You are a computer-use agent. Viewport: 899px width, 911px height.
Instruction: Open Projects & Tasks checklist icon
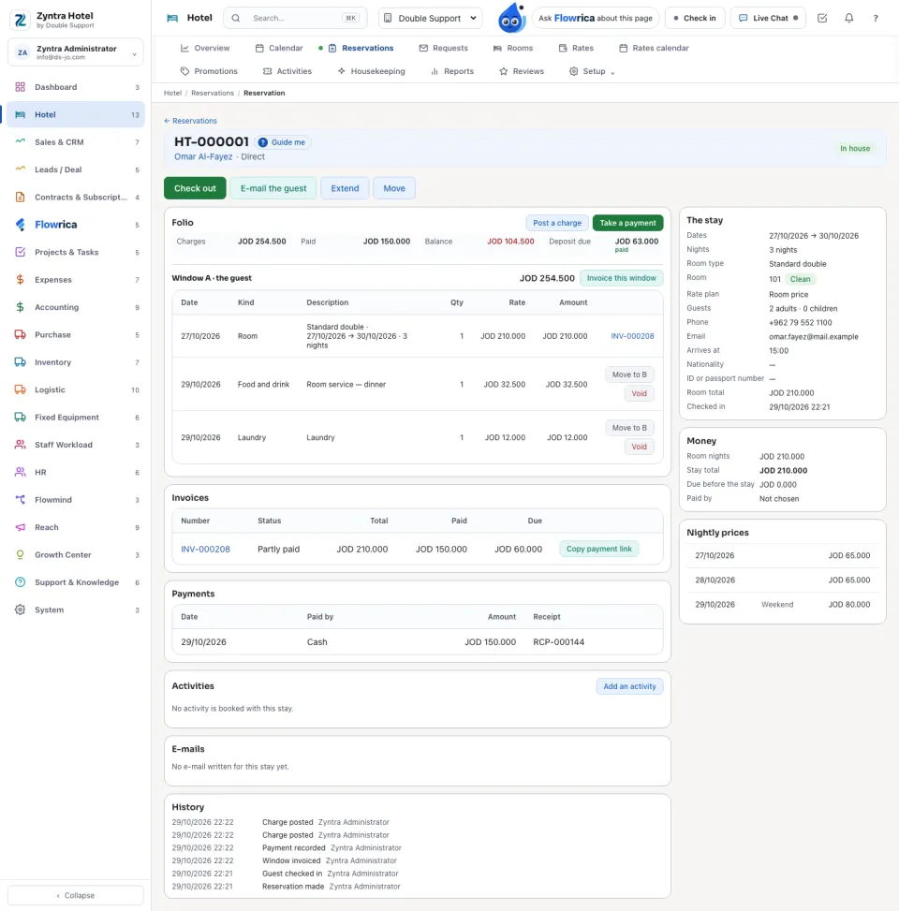[x=21, y=252]
